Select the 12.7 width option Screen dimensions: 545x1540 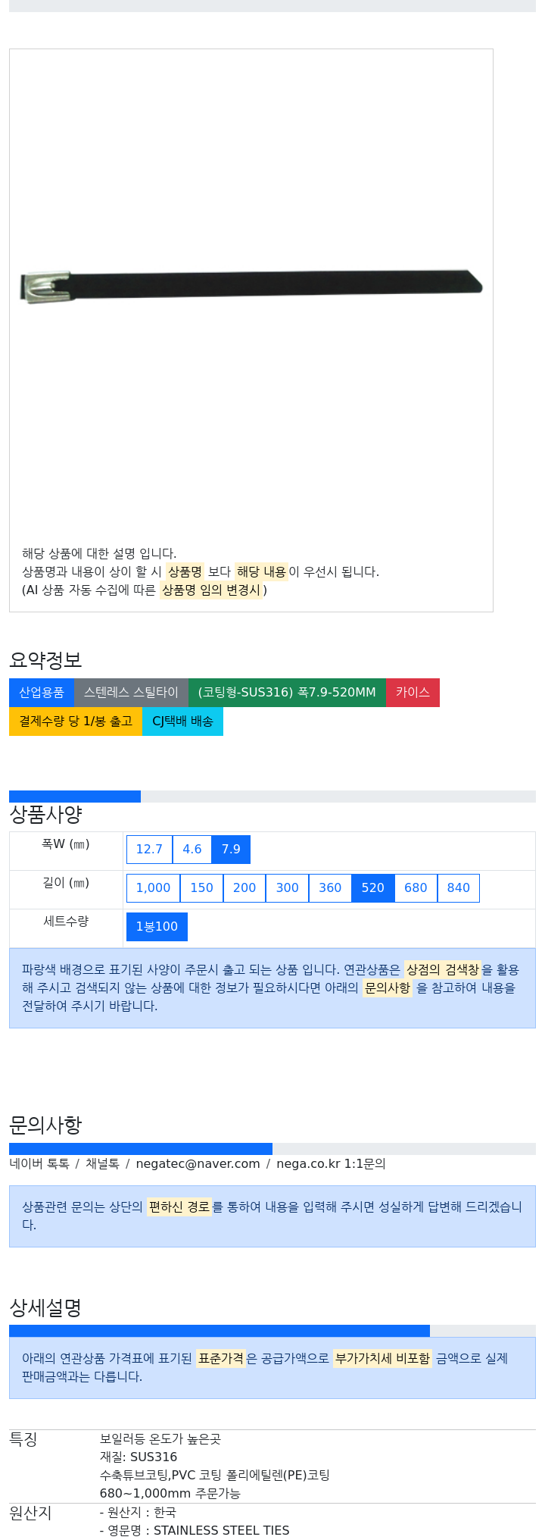click(x=149, y=849)
